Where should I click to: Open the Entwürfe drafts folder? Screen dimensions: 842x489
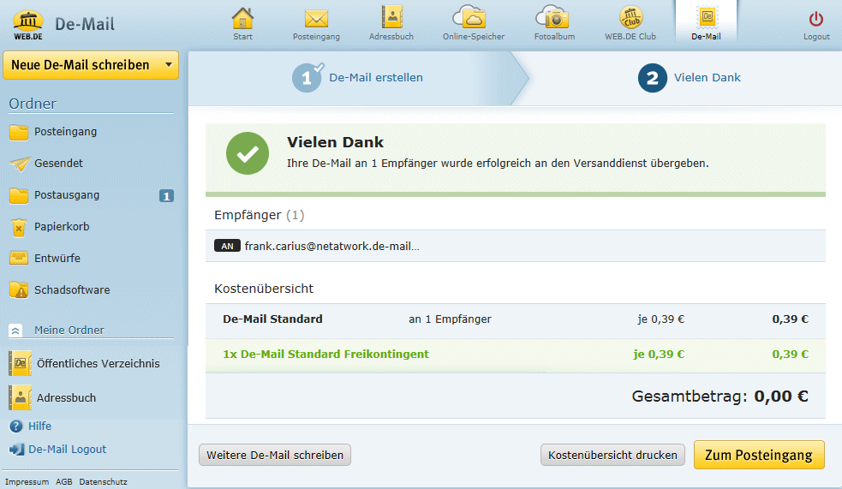point(57,259)
